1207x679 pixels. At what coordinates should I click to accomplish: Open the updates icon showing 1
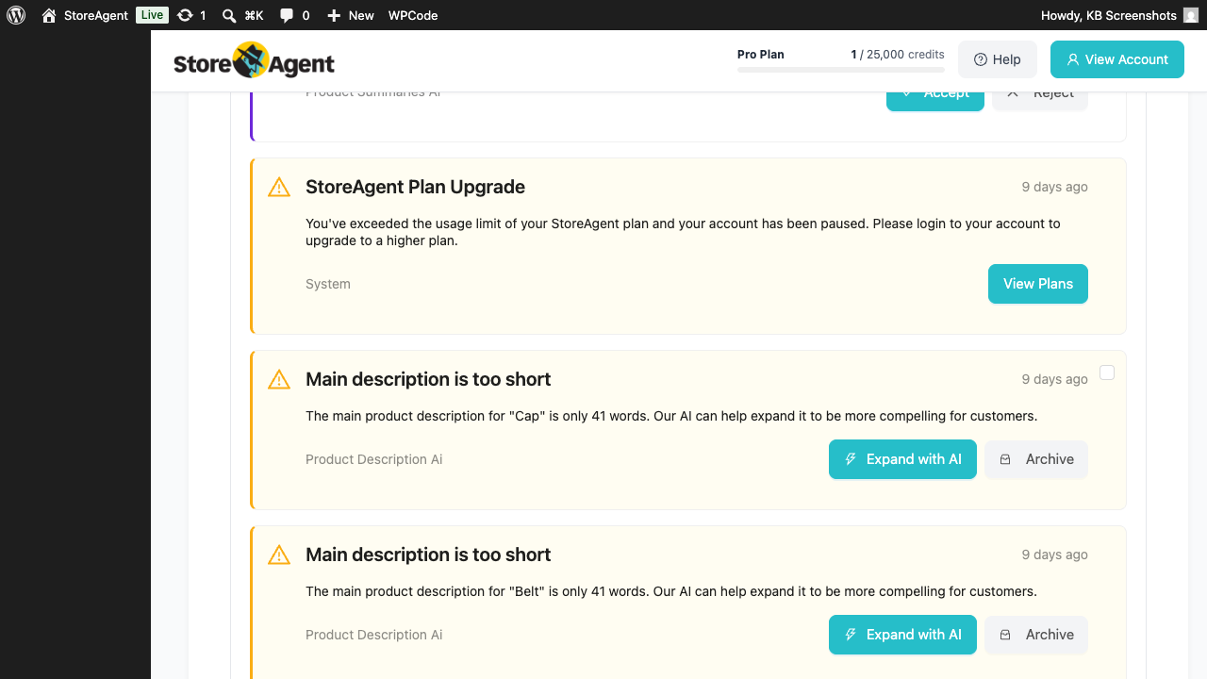pyautogui.click(x=191, y=15)
